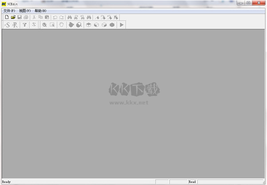
Task: Click the Cut scissors icon
Action: (x=34, y=17)
